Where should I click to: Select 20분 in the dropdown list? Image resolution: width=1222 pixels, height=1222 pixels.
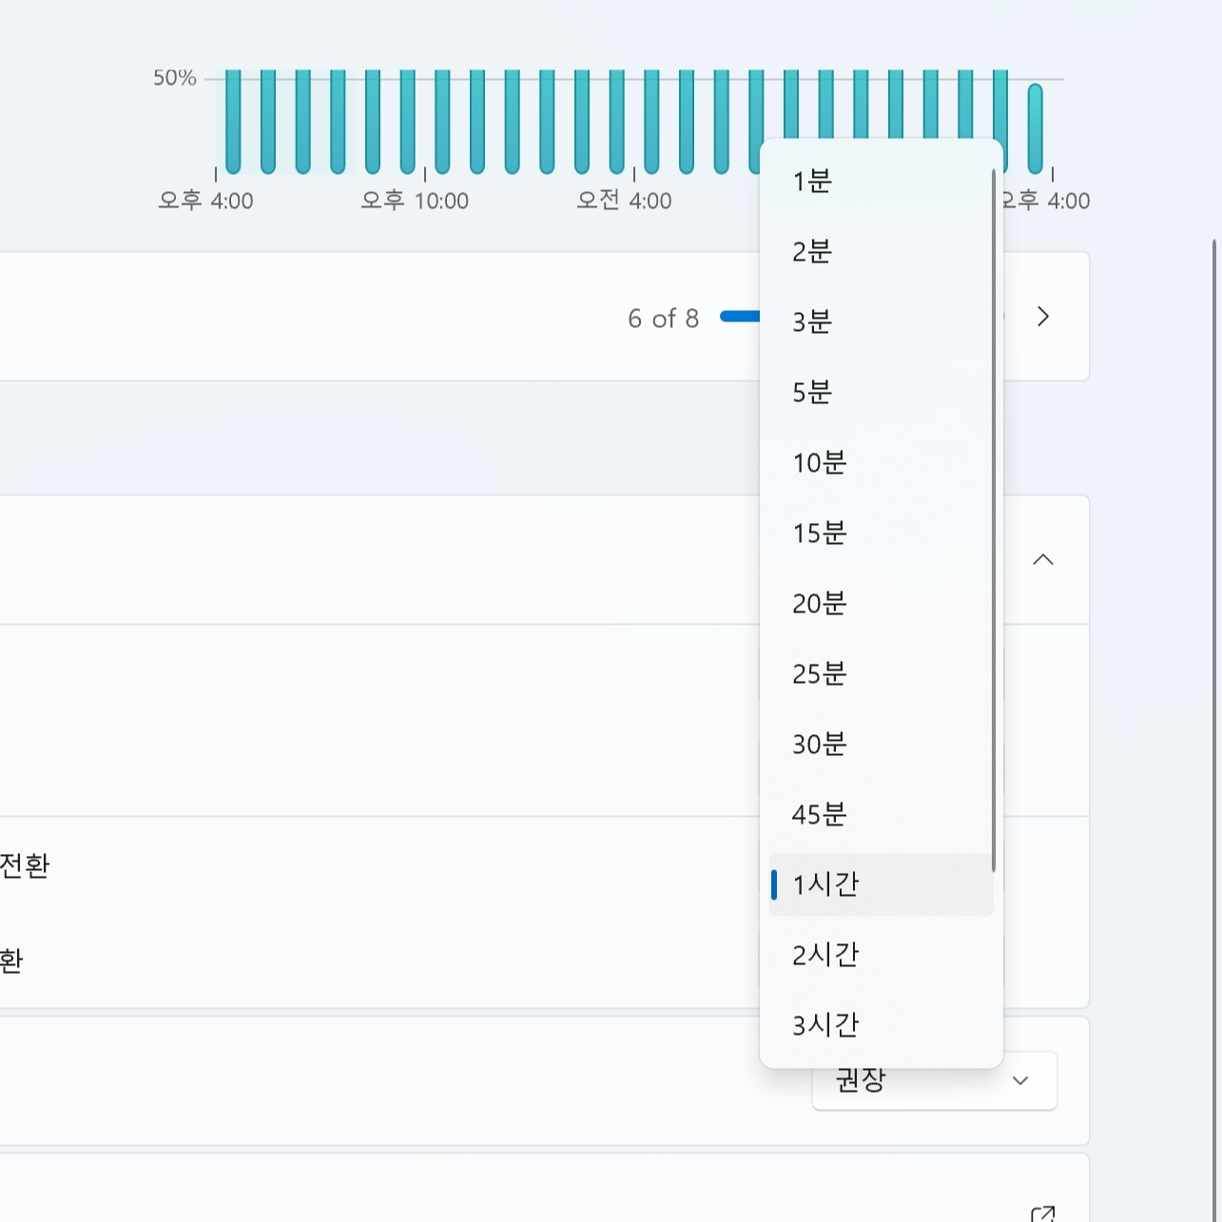click(882, 604)
